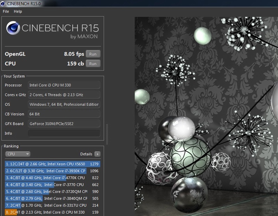Open the Help menu
Viewport: 278px width, 216px height.
click(x=18, y=11)
